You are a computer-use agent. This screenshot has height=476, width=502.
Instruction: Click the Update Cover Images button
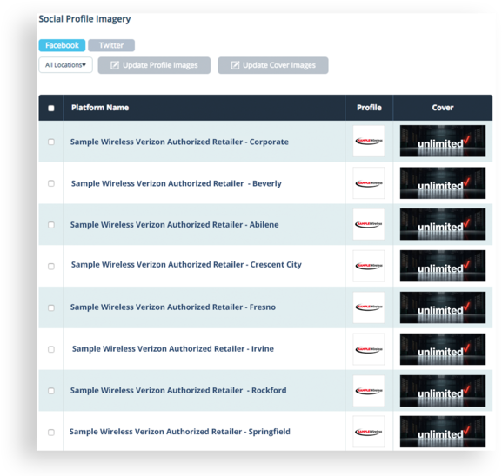(x=273, y=65)
